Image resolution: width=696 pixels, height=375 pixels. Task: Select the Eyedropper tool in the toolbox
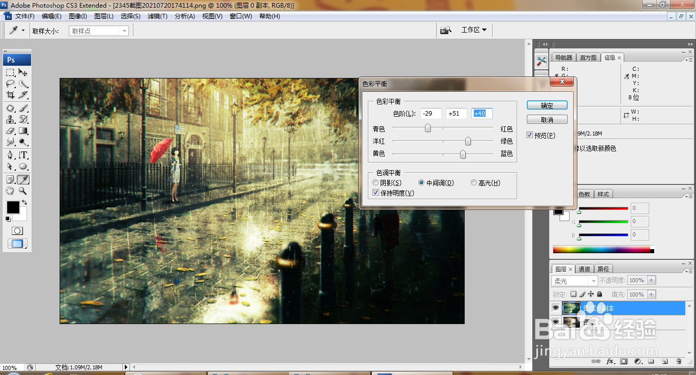[23, 179]
